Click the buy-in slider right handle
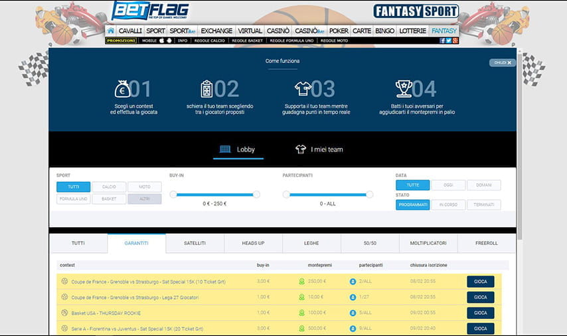Screen dimensions: 567x336 click(x=256, y=195)
